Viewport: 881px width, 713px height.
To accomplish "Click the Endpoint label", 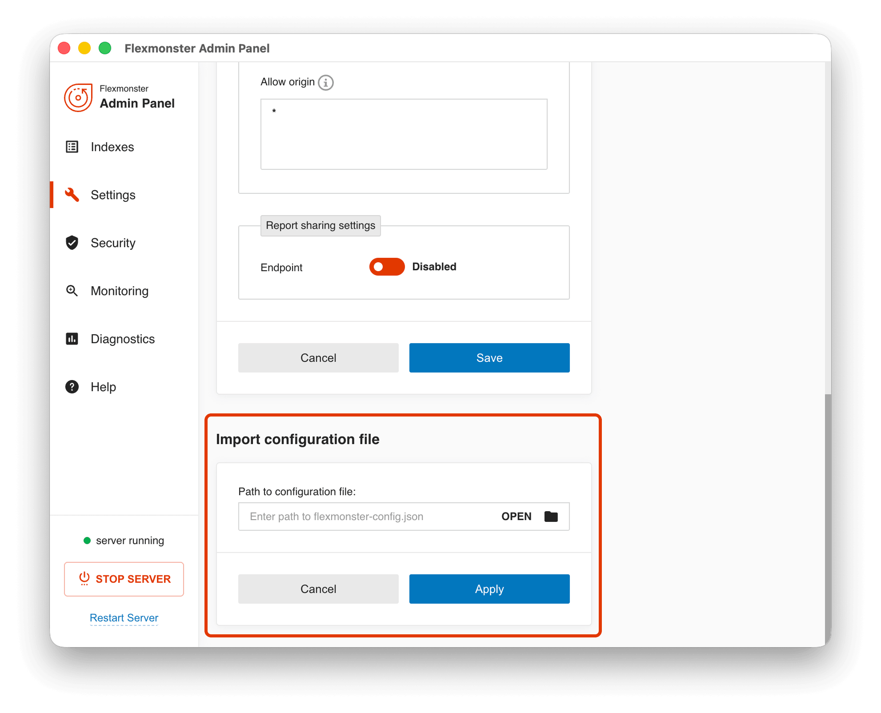I will (x=281, y=268).
